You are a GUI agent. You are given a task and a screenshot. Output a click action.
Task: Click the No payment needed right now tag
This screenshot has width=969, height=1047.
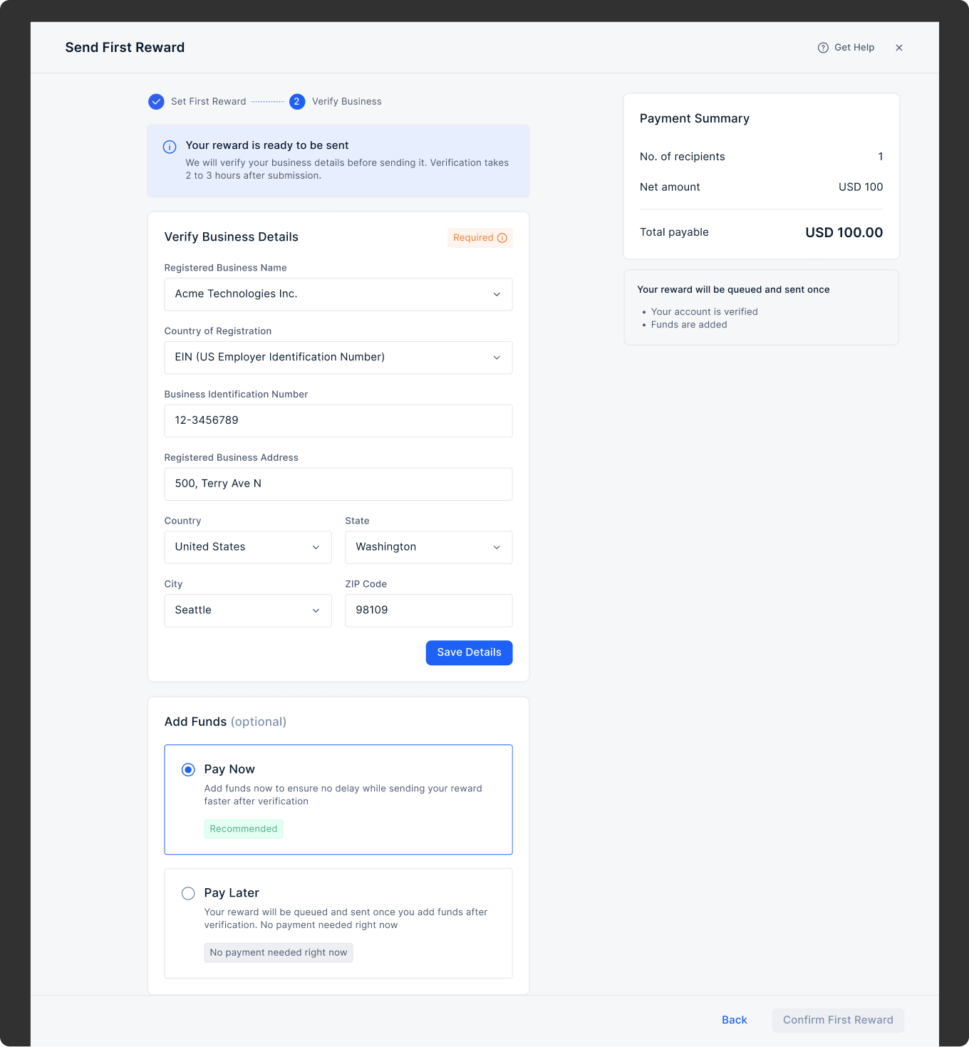pos(279,953)
